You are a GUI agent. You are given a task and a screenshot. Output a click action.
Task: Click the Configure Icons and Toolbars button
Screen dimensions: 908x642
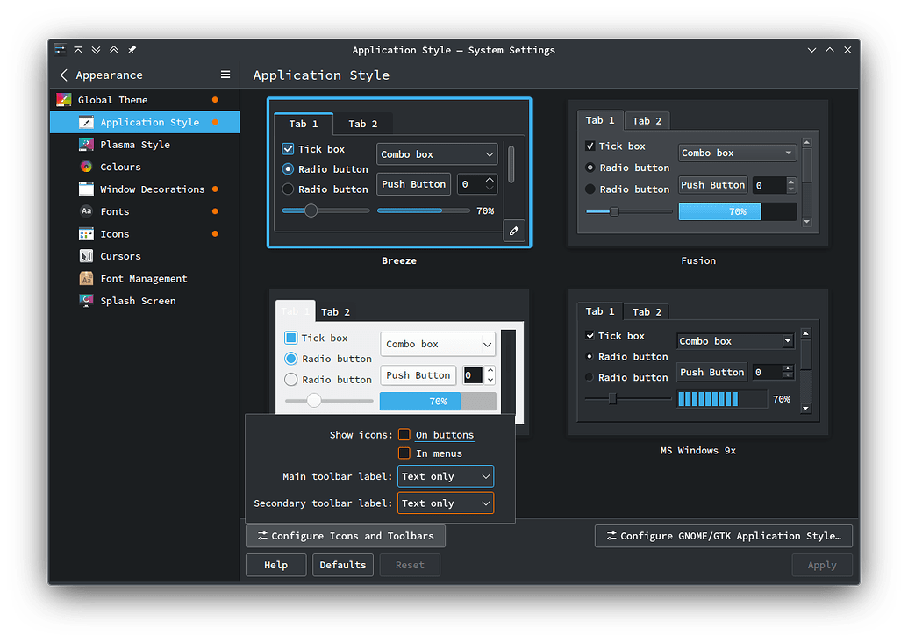tap(345, 536)
